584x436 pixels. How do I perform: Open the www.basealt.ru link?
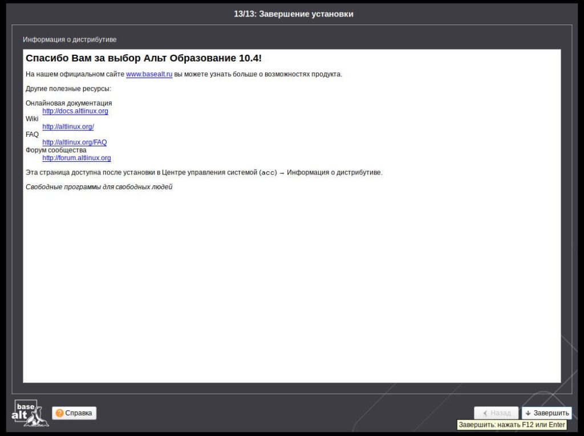[x=149, y=74]
